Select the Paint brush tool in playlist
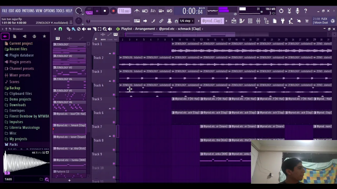337x189 pixels. [73, 29]
